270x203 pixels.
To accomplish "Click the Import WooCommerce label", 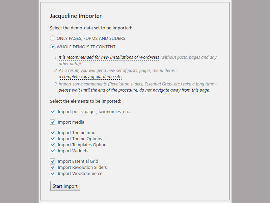I will [x=80, y=174].
